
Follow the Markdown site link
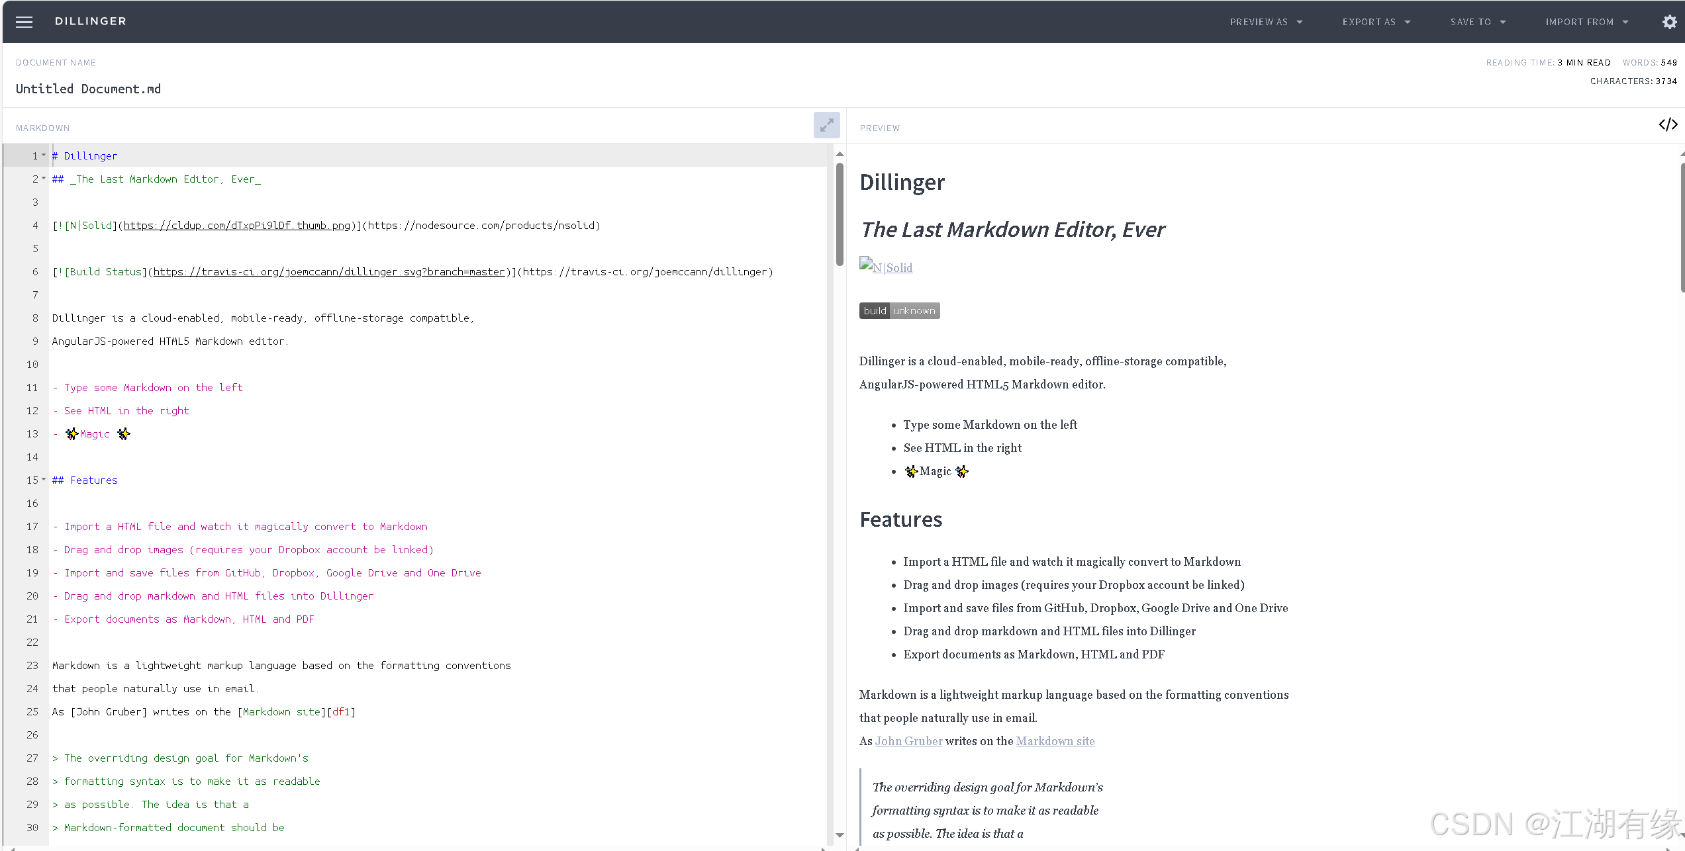click(1055, 741)
